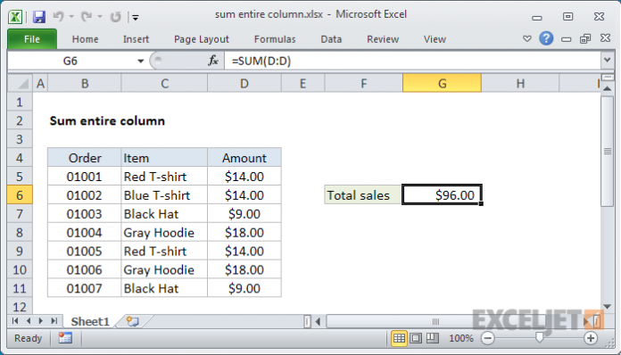Image resolution: width=621 pixels, height=355 pixels.
Task: Expand the Name Box dropdown arrow
Action: pyautogui.click(x=140, y=61)
